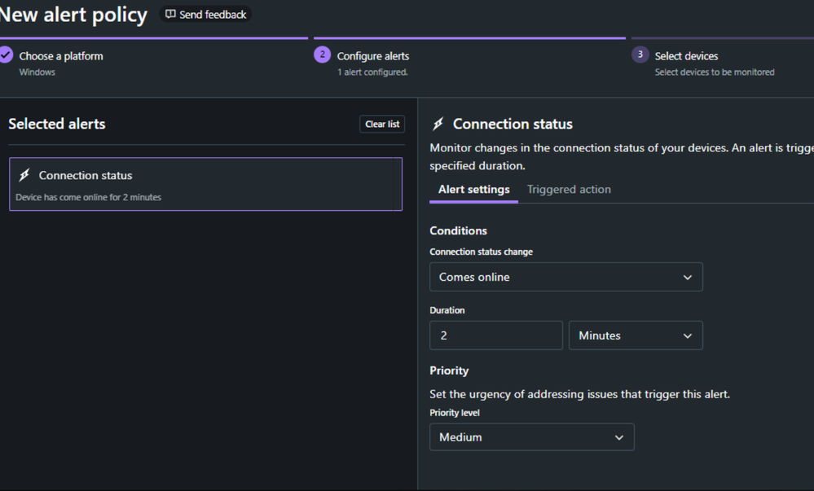Click the plug icon in the selected alert card
Image resolution: width=814 pixels, height=491 pixels.
point(24,175)
